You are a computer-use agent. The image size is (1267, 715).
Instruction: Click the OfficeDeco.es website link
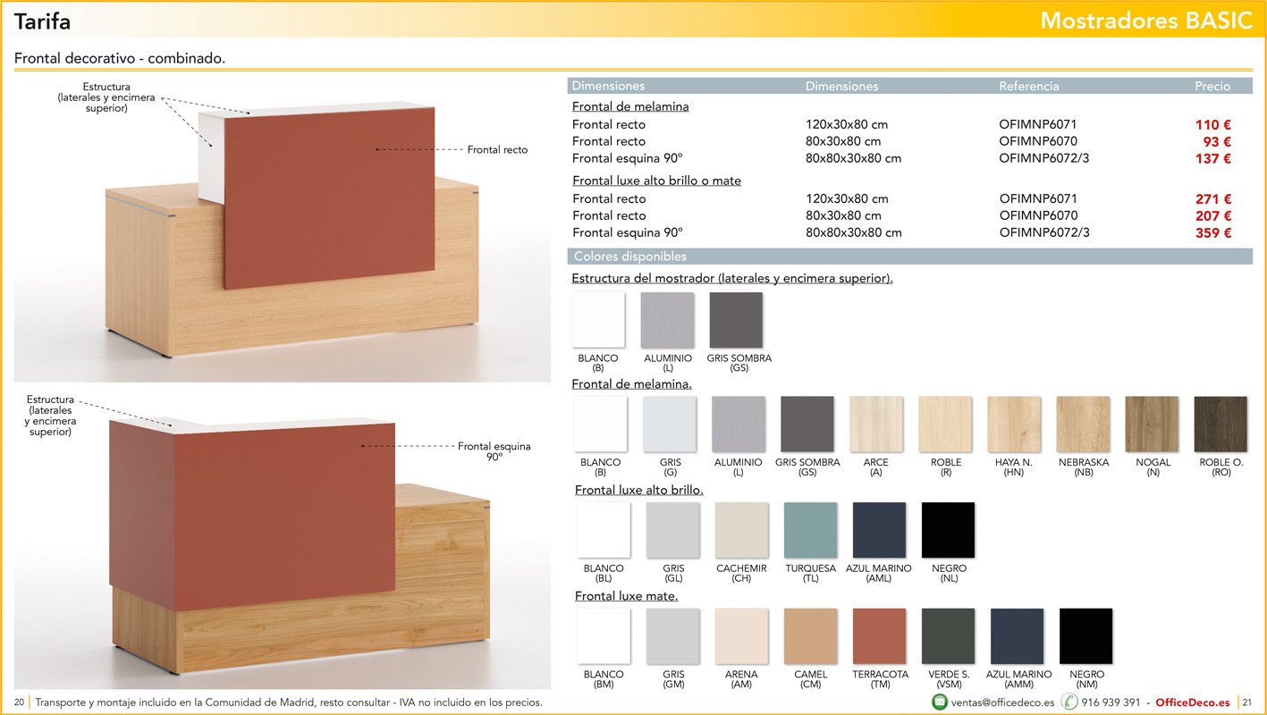point(1193,702)
